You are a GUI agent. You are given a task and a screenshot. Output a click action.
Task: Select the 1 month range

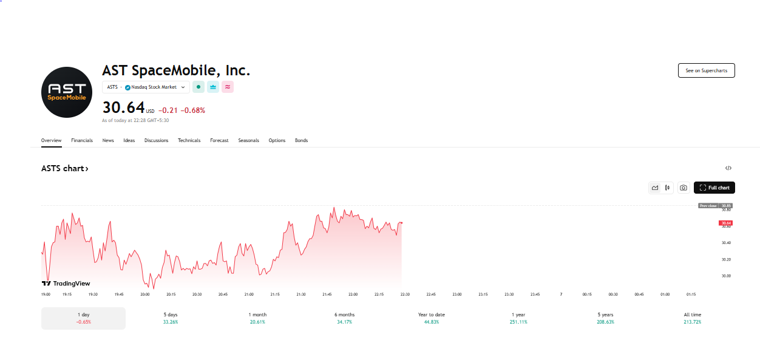(257, 318)
